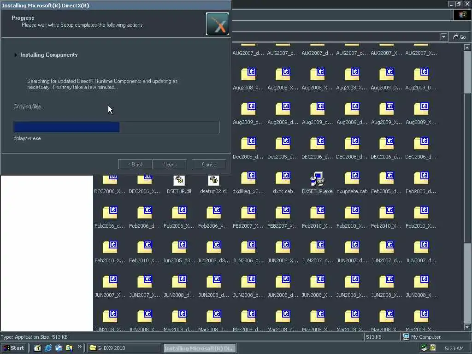Screen dimensions: 472x354
Task: Click the 5:23 AM taskbar clock
Action: 454,348
